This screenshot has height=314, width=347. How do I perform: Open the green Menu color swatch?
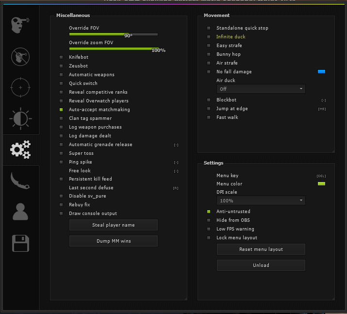coord(321,183)
